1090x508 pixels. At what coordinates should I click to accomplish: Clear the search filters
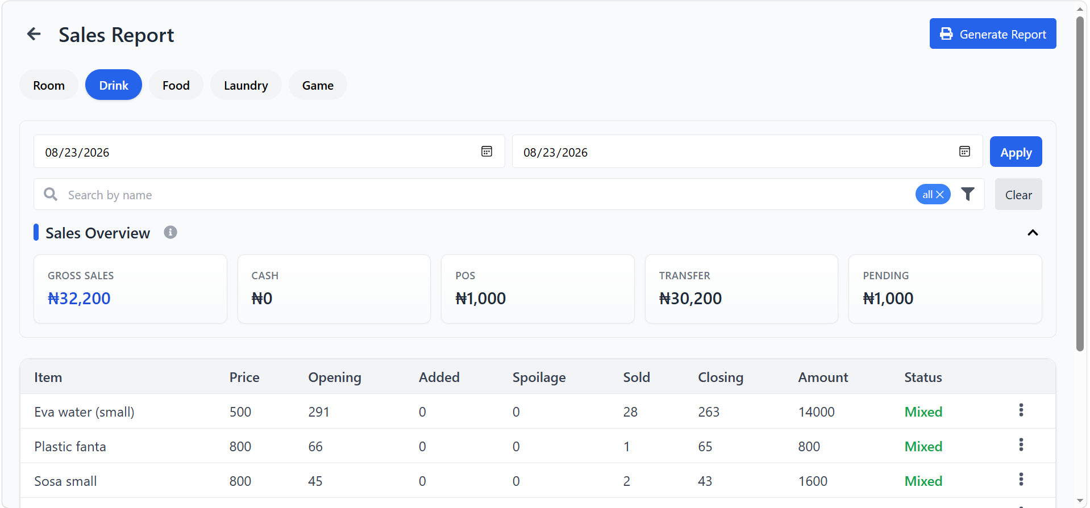(x=1018, y=195)
